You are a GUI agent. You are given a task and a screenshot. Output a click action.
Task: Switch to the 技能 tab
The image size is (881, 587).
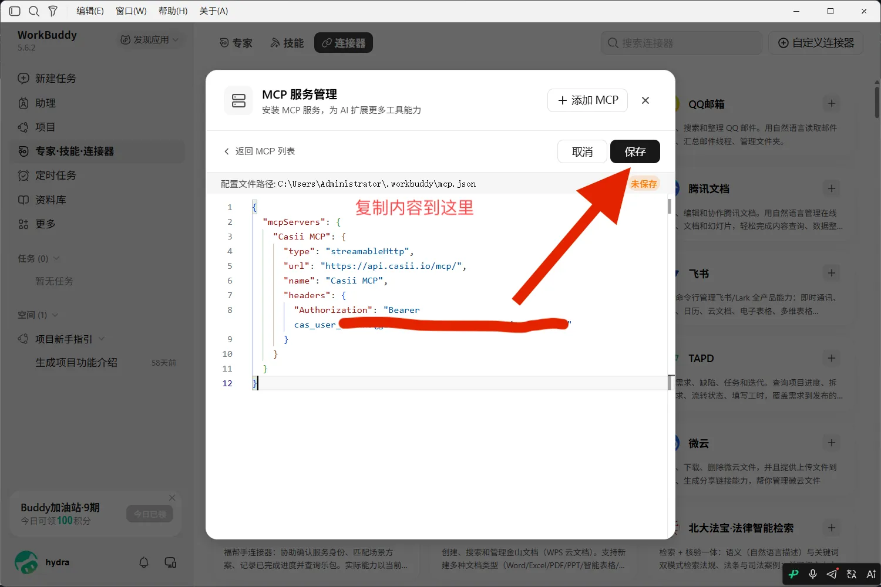tap(287, 43)
